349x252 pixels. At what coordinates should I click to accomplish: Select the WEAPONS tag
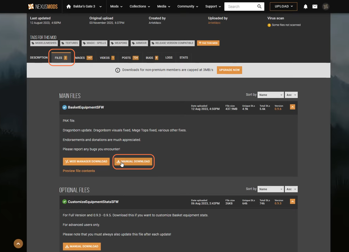tap(119, 43)
